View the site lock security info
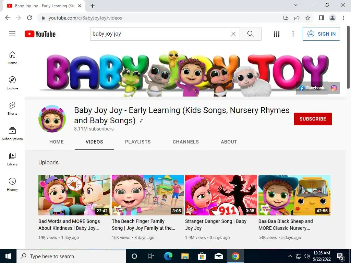 (43, 18)
